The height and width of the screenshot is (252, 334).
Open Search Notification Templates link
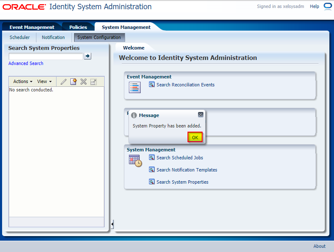(x=187, y=170)
